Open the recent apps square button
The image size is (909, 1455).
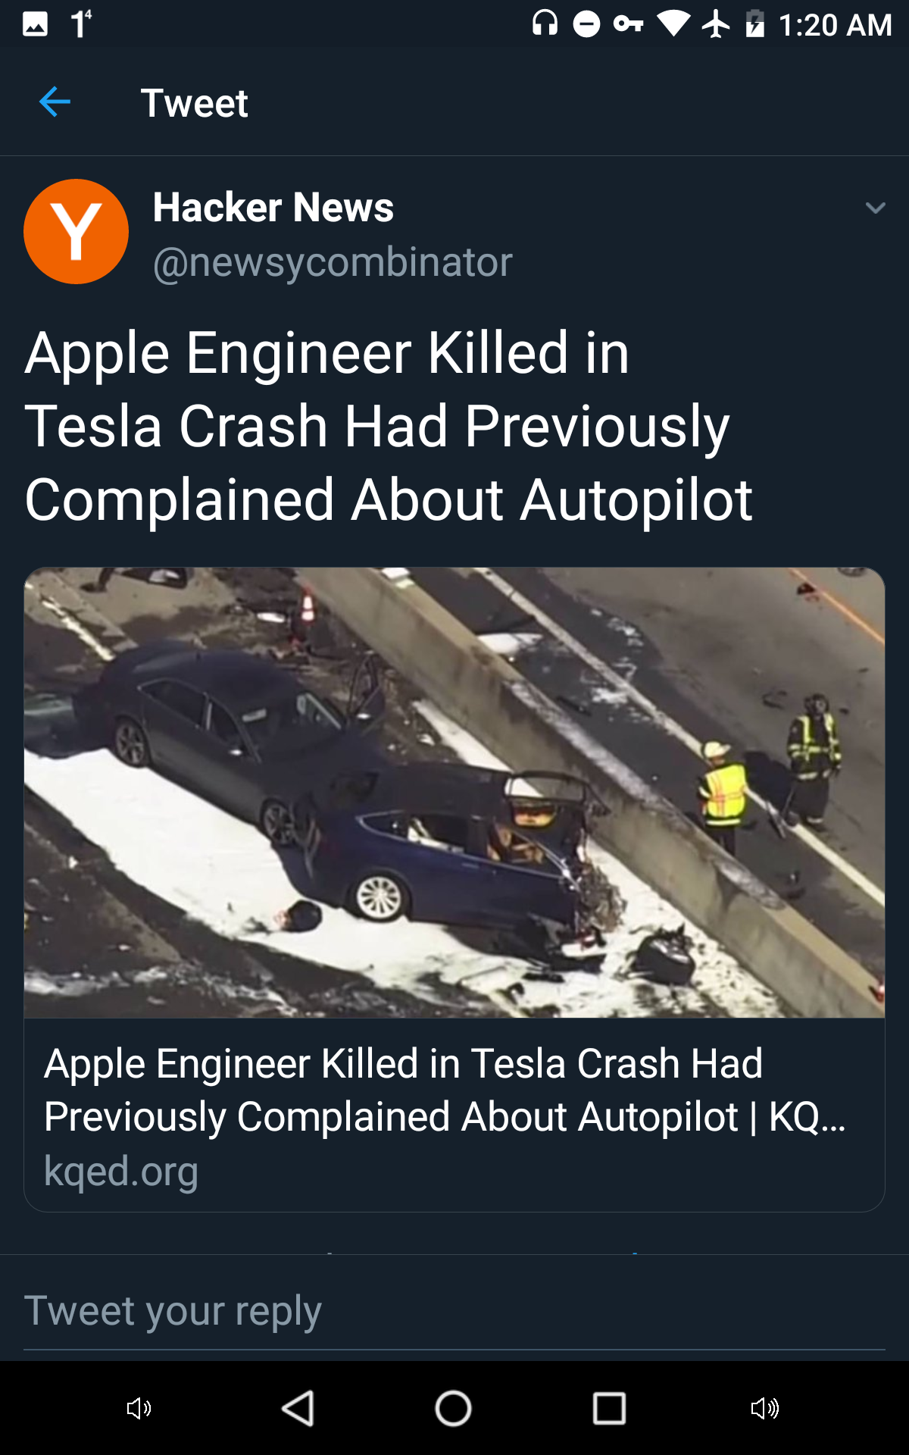609,1409
